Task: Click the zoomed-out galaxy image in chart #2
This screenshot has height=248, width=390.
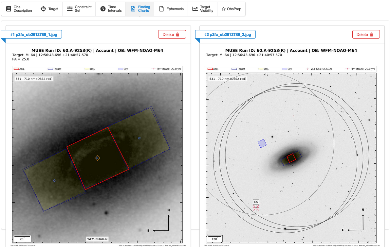Action: [291, 158]
